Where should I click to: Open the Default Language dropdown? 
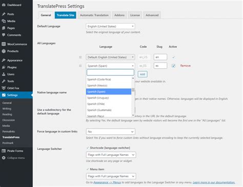[x=110, y=26]
